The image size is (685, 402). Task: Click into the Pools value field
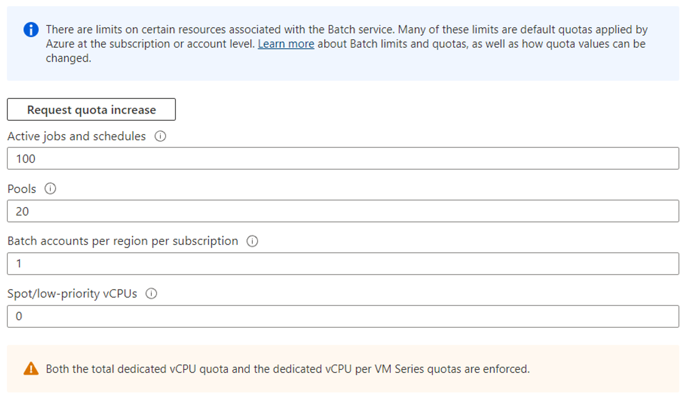[x=342, y=211]
